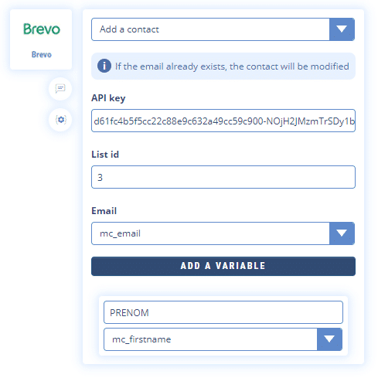Click the API key label
The image size is (378, 378).
click(108, 98)
